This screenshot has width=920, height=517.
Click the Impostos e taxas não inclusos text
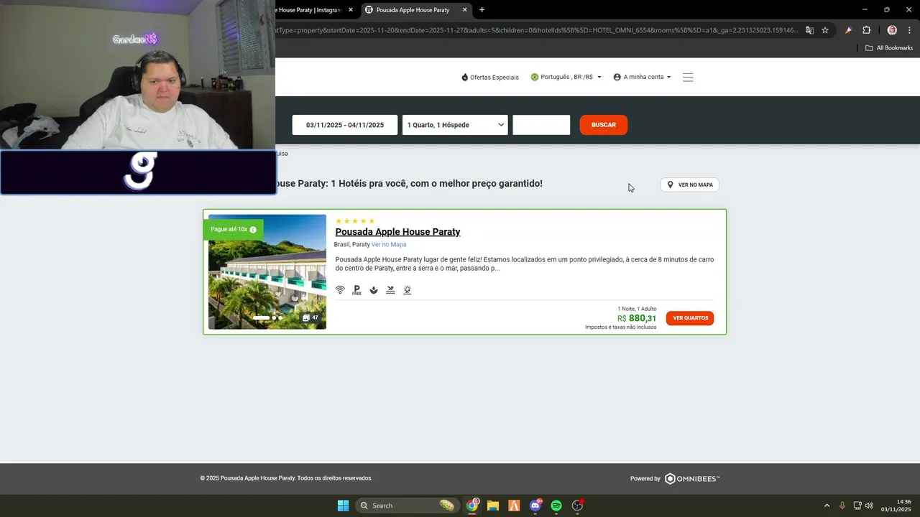click(x=620, y=327)
